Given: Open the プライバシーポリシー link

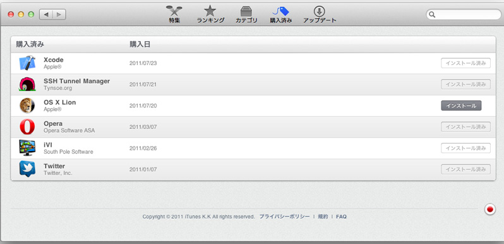Looking at the screenshot, I should pyautogui.click(x=284, y=217).
